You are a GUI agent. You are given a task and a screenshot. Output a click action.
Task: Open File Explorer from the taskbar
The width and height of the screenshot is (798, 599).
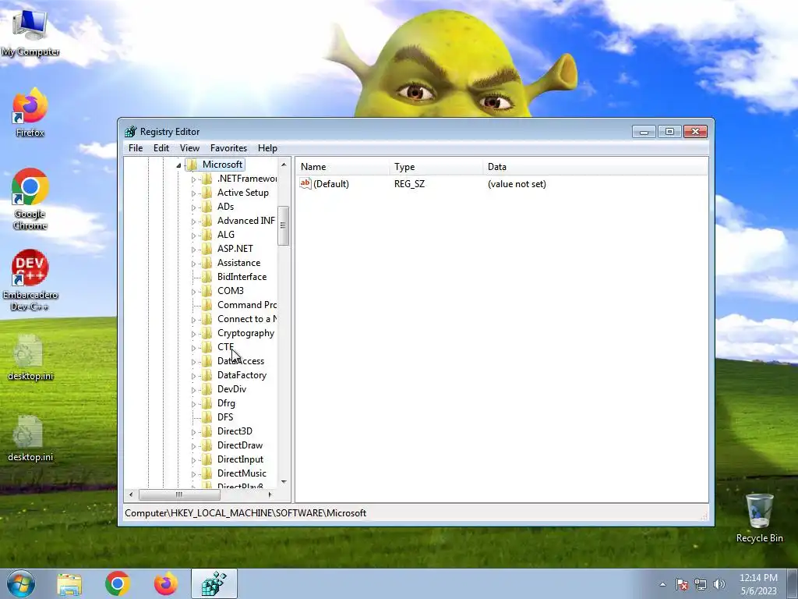[69, 583]
